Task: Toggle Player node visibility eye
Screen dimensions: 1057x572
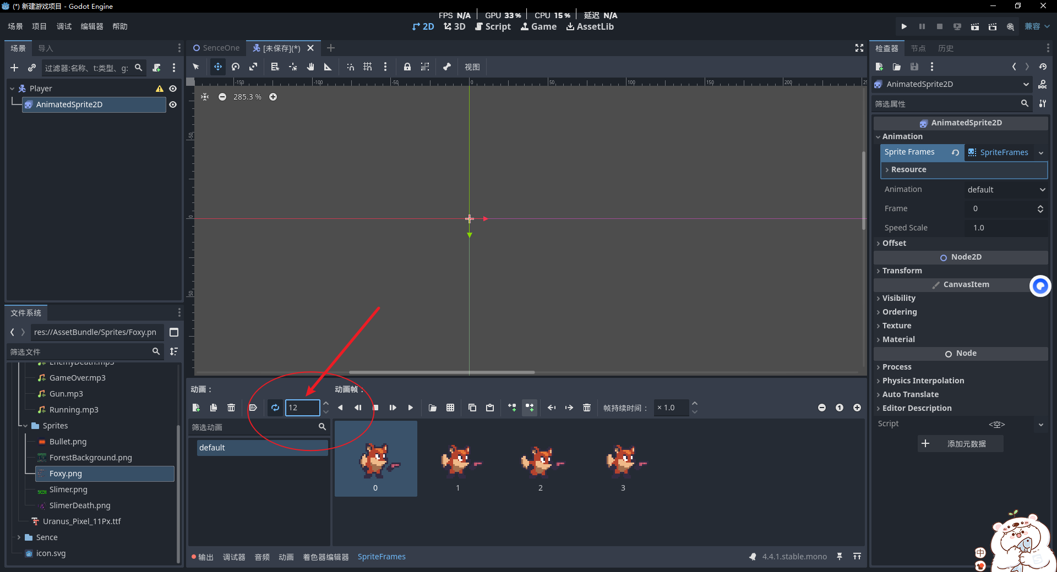Action: coord(173,89)
